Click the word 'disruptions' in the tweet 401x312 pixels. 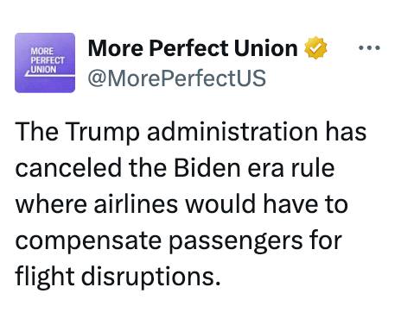pyautogui.click(x=148, y=277)
